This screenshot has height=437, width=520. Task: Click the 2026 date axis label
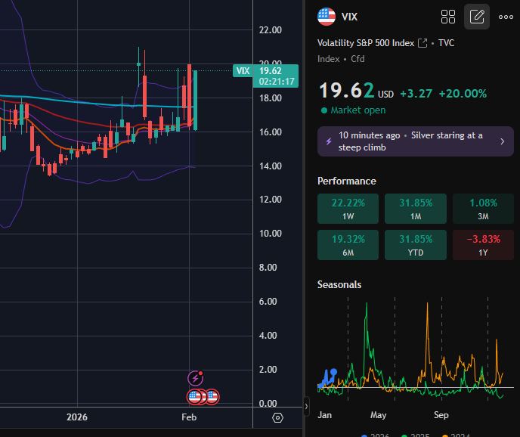pyautogui.click(x=77, y=417)
